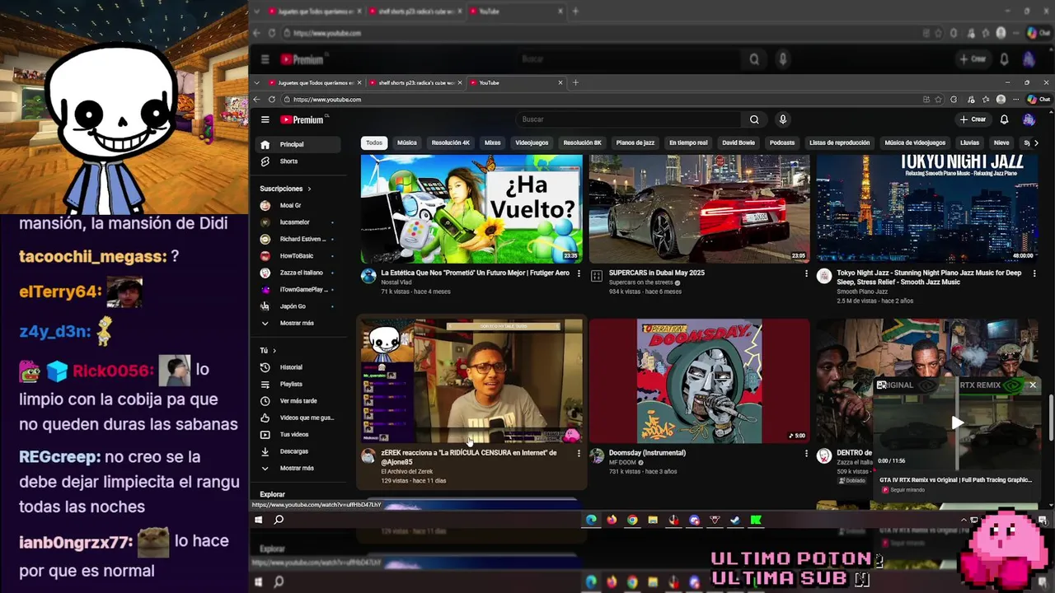Screen dimensions: 1055x593
Task: Add page to favorites with the star icon
Action: (x=939, y=100)
